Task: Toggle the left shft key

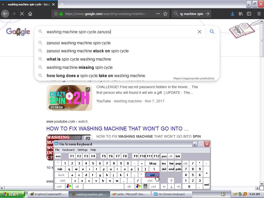Action: coord(63,181)
